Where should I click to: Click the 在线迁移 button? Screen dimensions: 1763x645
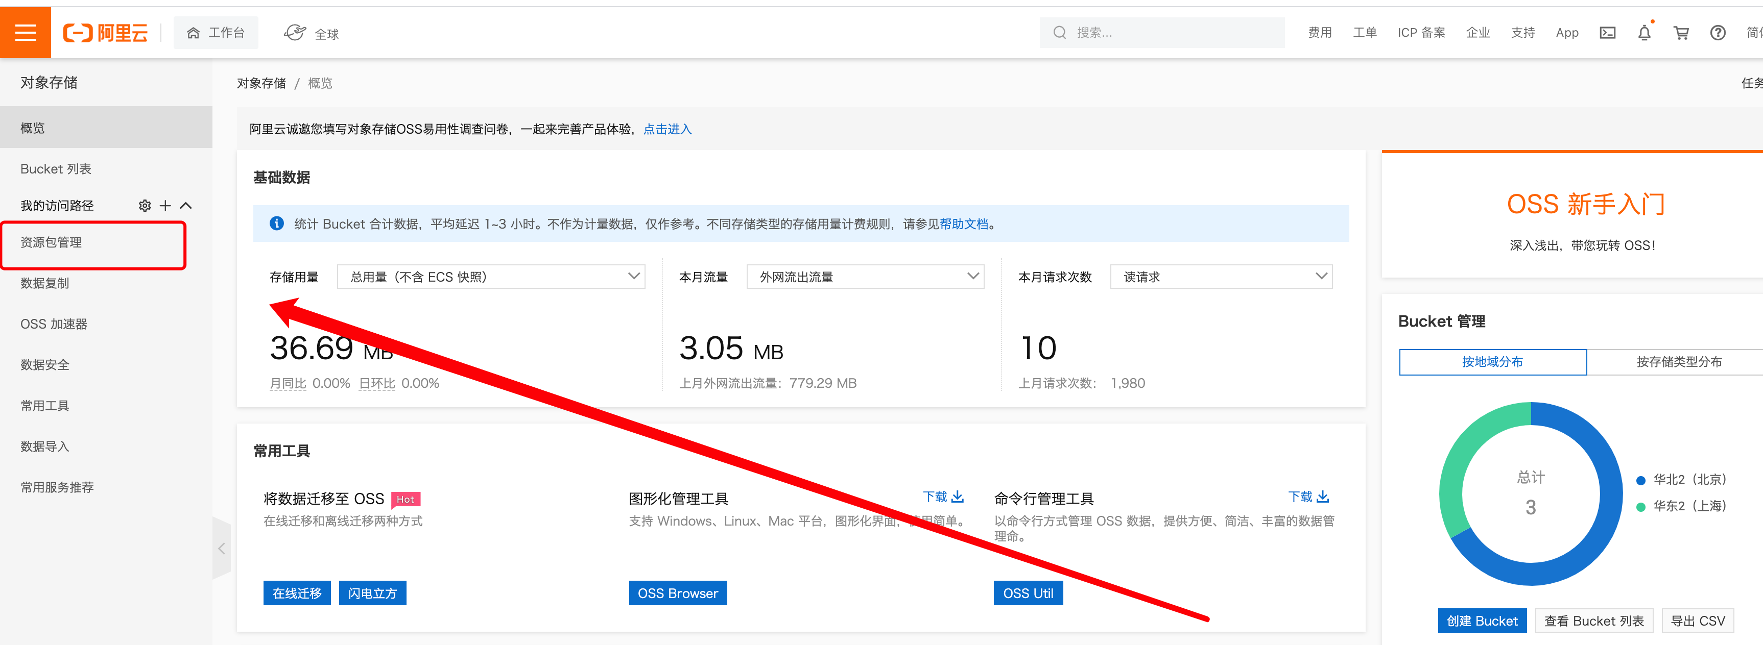point(297,593)
